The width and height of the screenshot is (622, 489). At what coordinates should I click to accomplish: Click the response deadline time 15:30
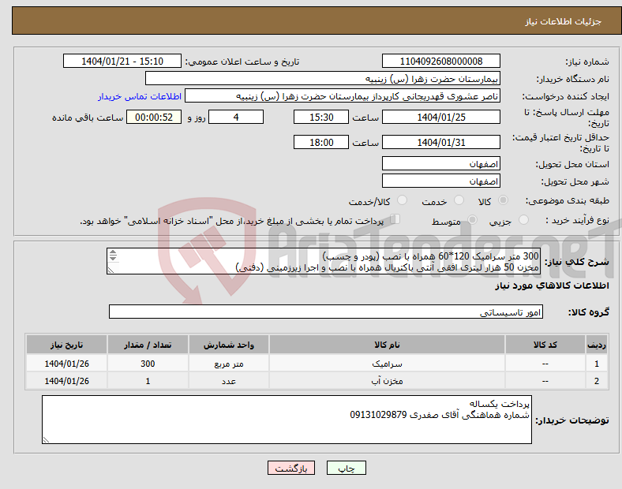point(321,118)
